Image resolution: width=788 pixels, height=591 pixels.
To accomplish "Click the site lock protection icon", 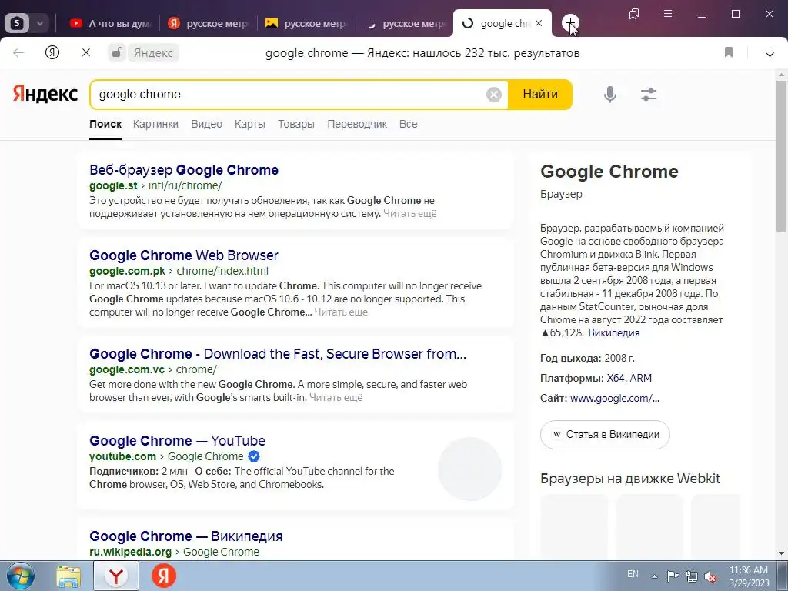I will point(117,52).
